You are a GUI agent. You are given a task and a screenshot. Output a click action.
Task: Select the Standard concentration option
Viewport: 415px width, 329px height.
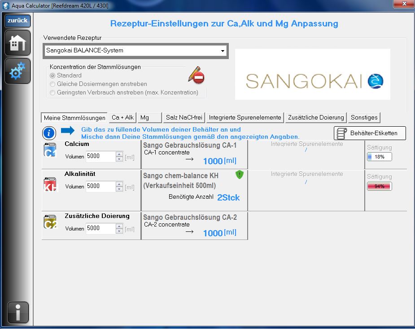pyautogui.click(x=53, y=76)
